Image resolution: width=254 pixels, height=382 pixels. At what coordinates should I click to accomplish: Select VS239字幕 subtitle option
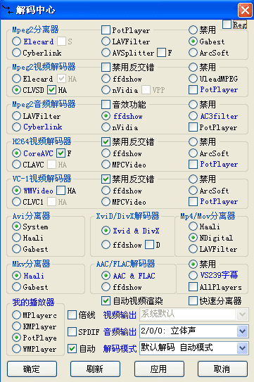[x=193, y=276]
